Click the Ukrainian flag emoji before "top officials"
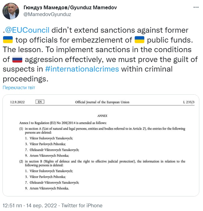The image size is (203, 211). [x=8, y=40]
